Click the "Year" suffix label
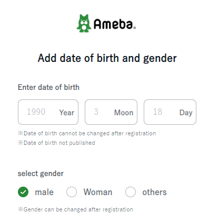The height and width of the screenshot is (221, 209). 67,113
